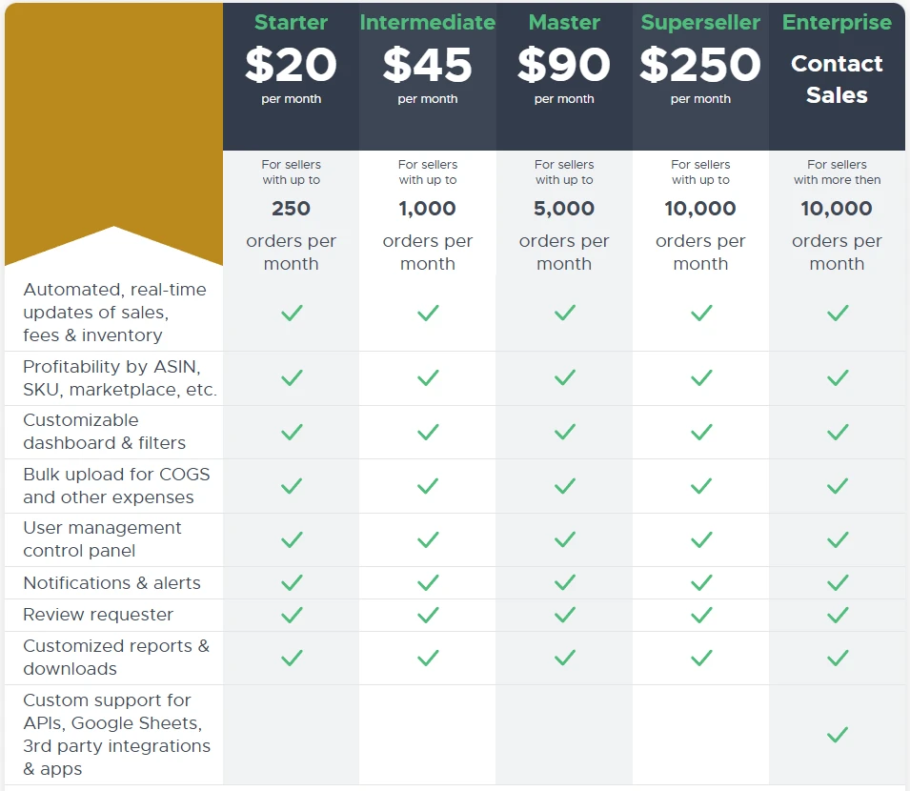Select the Intermediate plan heading
This screenshot has width=910, height=791.
click(x=428, y=22)
